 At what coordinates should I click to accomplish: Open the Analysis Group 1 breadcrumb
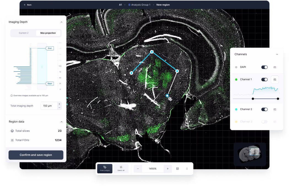[x=139, y=5]
